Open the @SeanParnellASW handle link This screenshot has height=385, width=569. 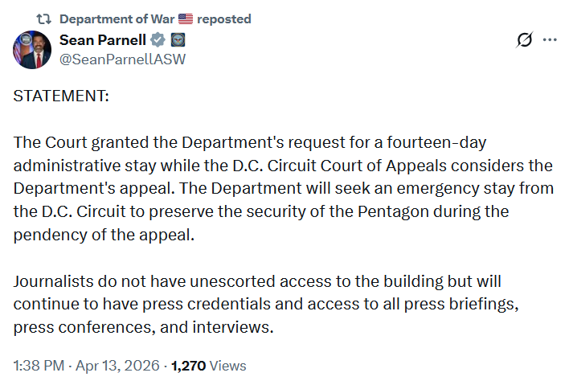[x=123, y=59]
